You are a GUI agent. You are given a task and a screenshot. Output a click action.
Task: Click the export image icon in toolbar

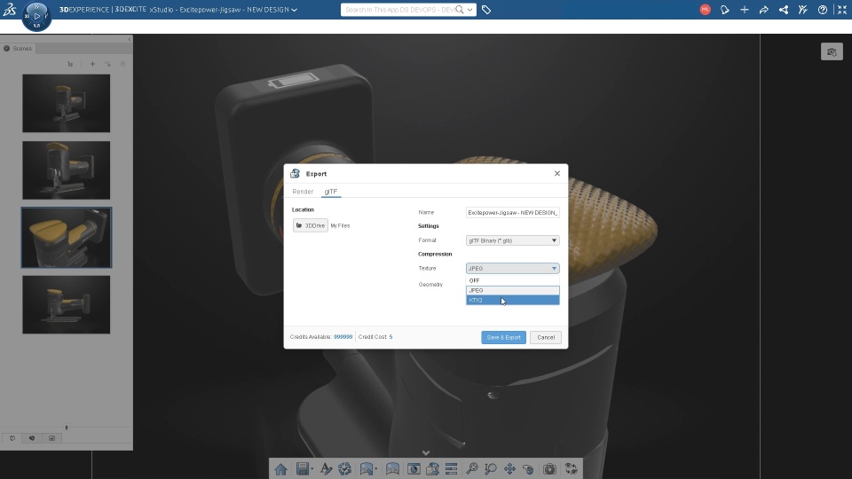click(432, 469)
